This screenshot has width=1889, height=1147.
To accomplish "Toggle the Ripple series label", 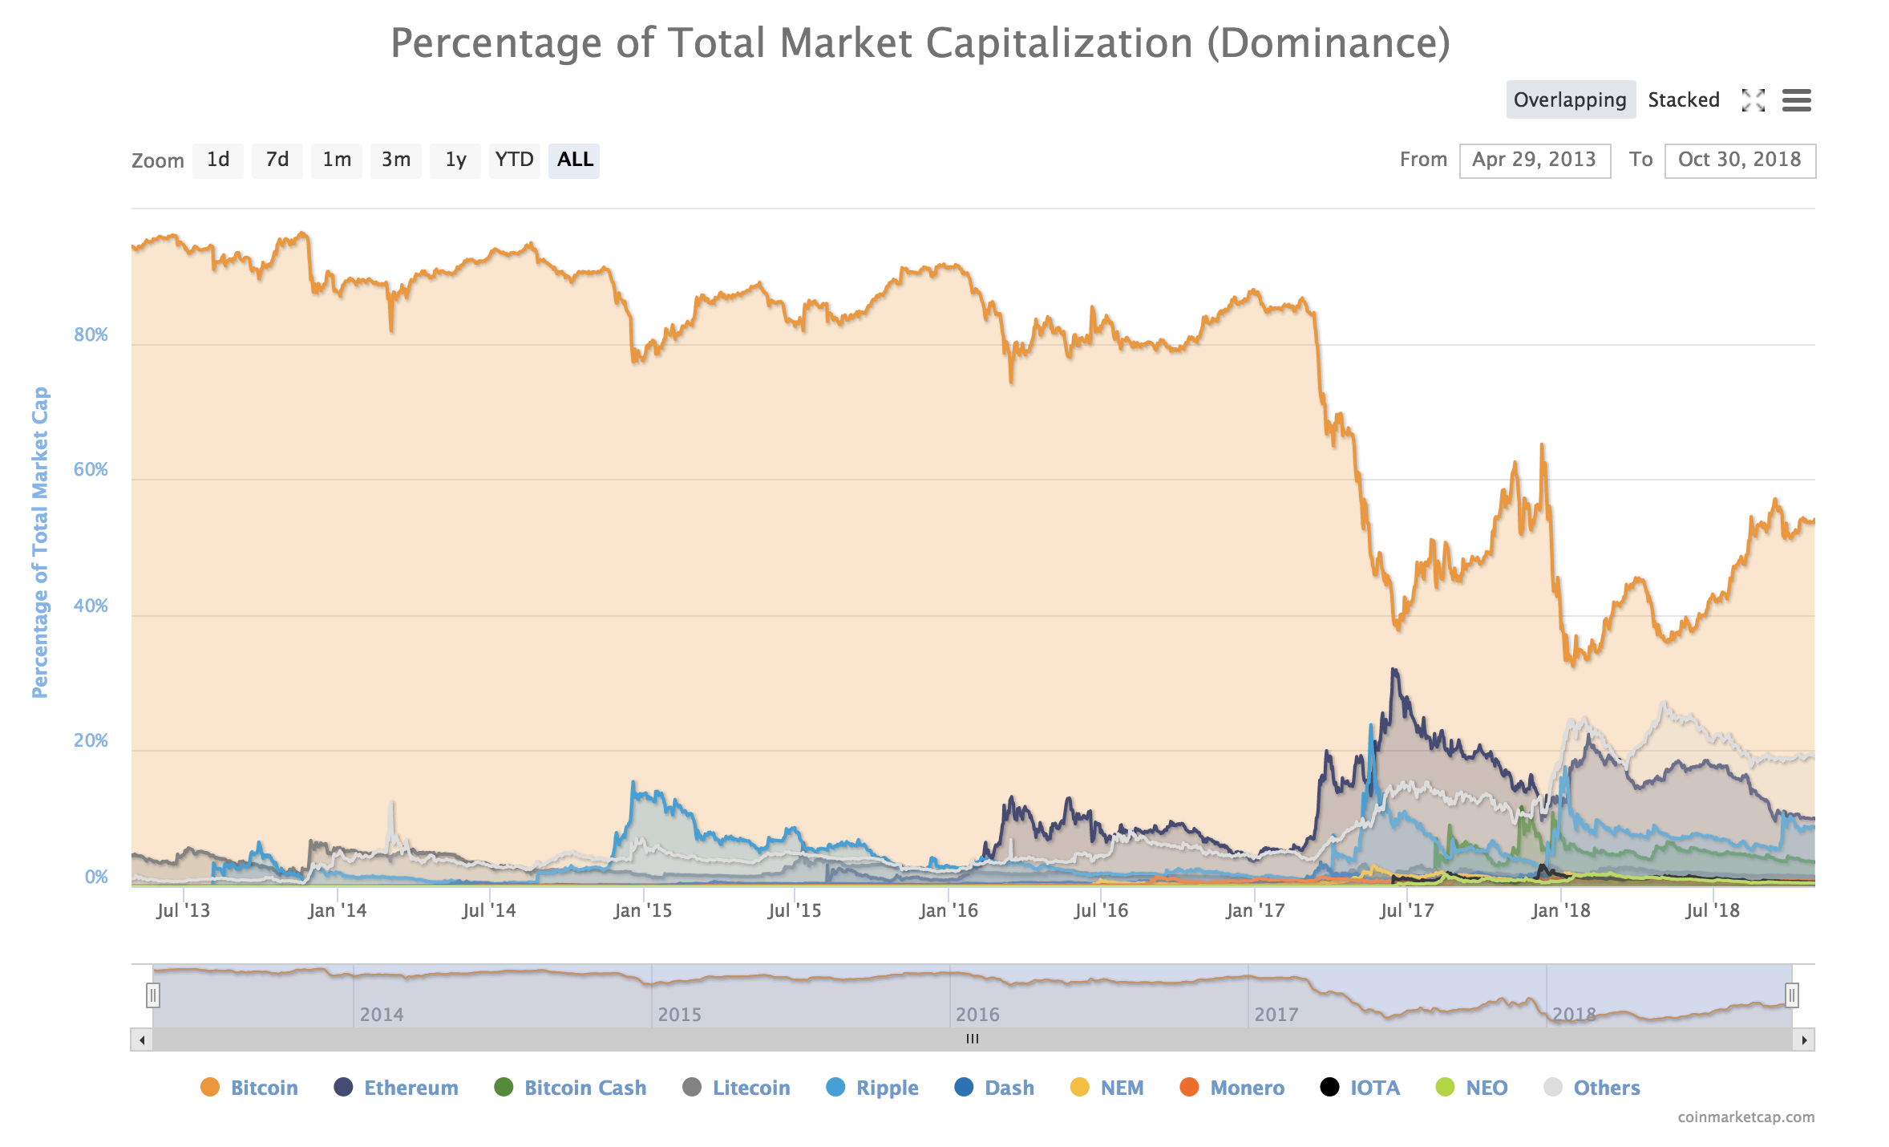I will [887, 1088].
